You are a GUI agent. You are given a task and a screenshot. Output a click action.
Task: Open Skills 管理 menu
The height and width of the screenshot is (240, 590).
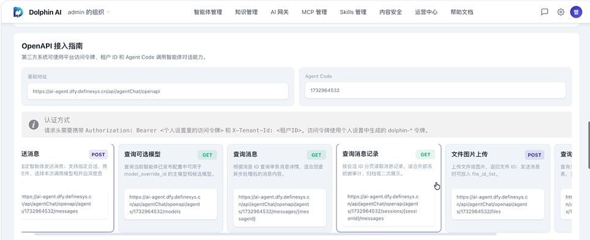[x=353, y=12]
